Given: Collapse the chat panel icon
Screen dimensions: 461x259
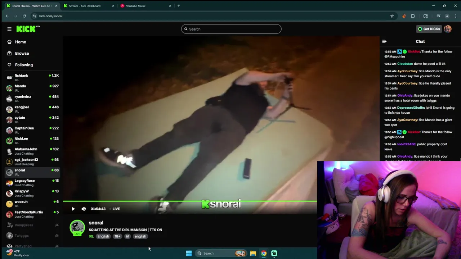Looking at the screenshot, I should (384, 41).
